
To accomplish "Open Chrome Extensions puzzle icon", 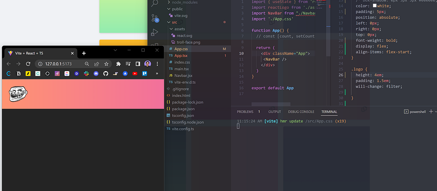I will (118, 64).
